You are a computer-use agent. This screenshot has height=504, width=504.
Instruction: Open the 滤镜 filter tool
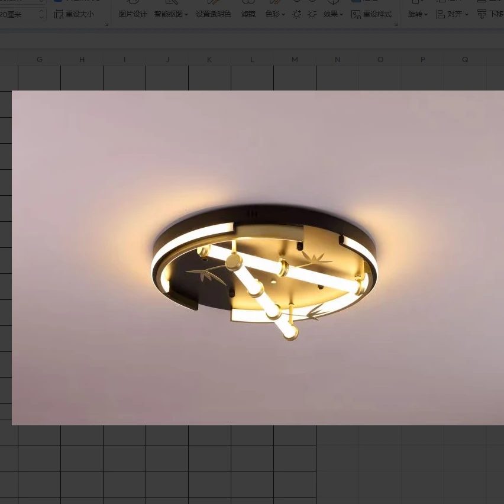[x=248, y=14]
